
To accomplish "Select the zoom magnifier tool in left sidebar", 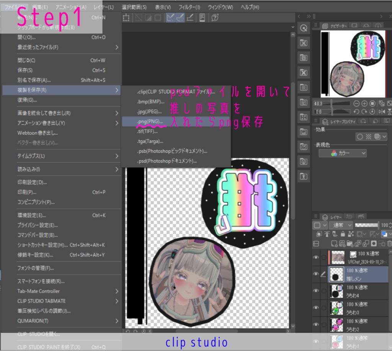I will point(303,28).
